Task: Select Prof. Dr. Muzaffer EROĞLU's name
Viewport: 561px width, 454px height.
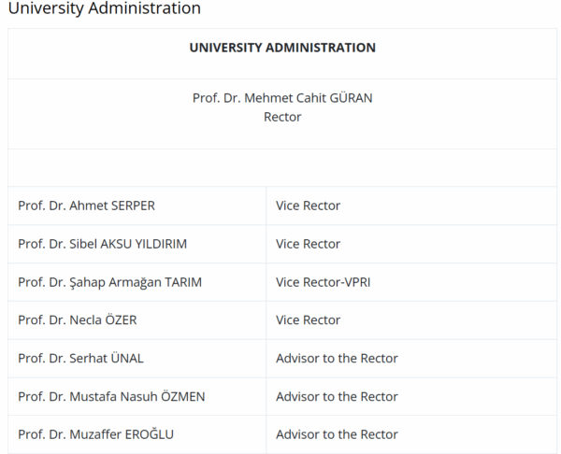Action: point(95,434)
